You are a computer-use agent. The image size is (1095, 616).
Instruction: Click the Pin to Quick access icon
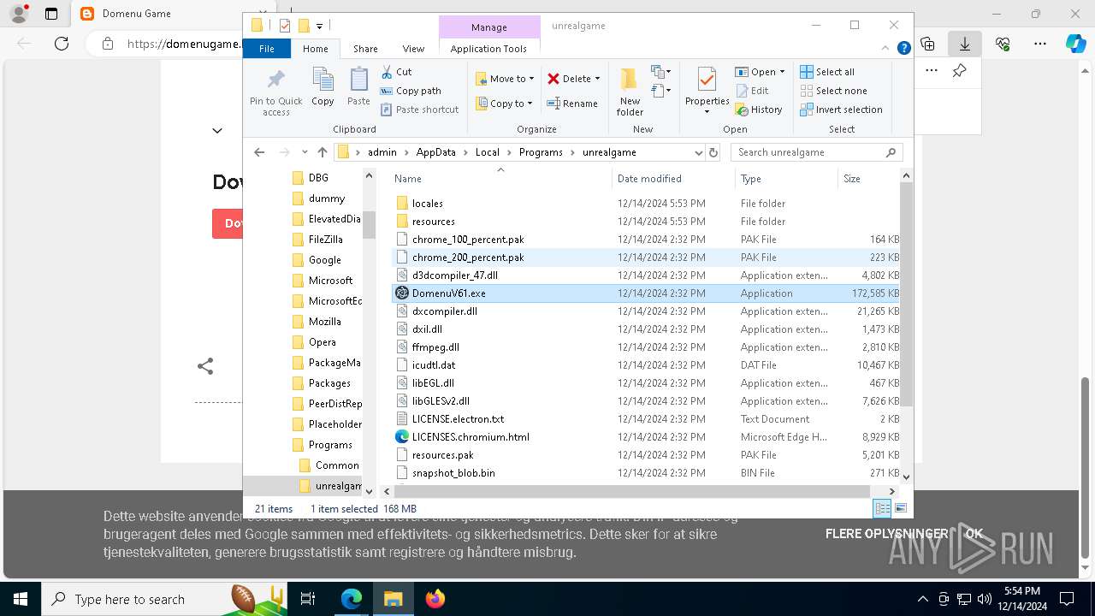point(275,80)
